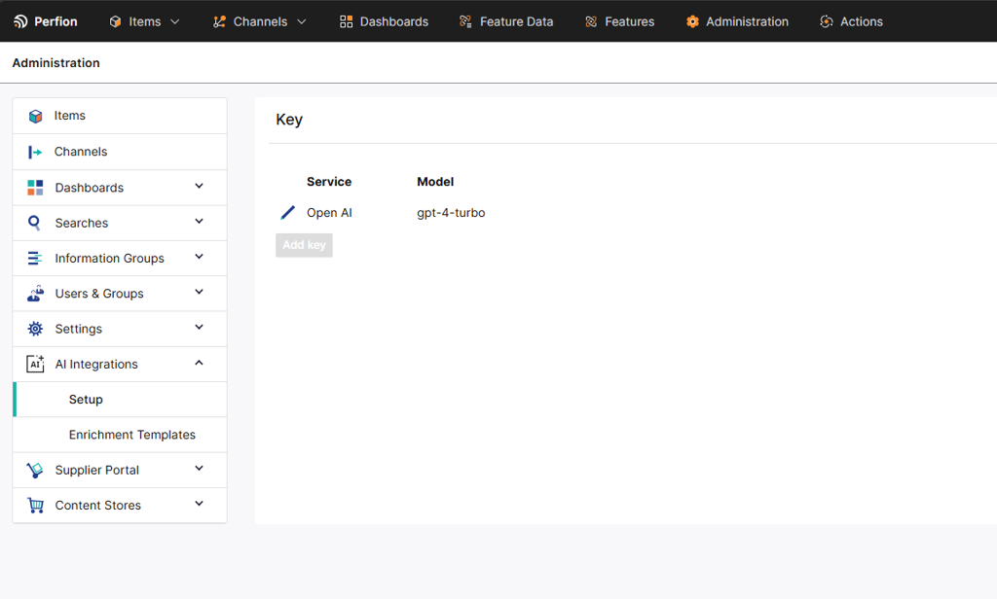
Task: Open the Feature Data top menu item
Action: (516, 21)
